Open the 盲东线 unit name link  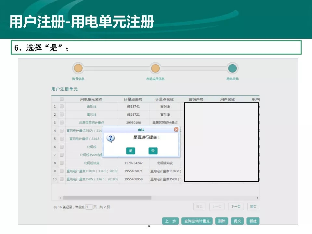point(91,115)
